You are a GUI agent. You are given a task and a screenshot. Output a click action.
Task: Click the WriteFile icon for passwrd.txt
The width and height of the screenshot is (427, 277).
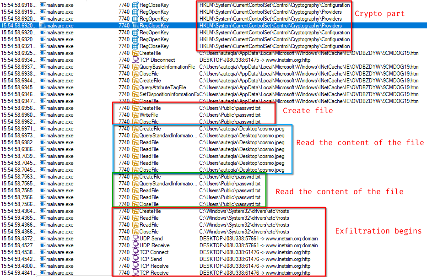pyautogui.click(x=135, y=115)
